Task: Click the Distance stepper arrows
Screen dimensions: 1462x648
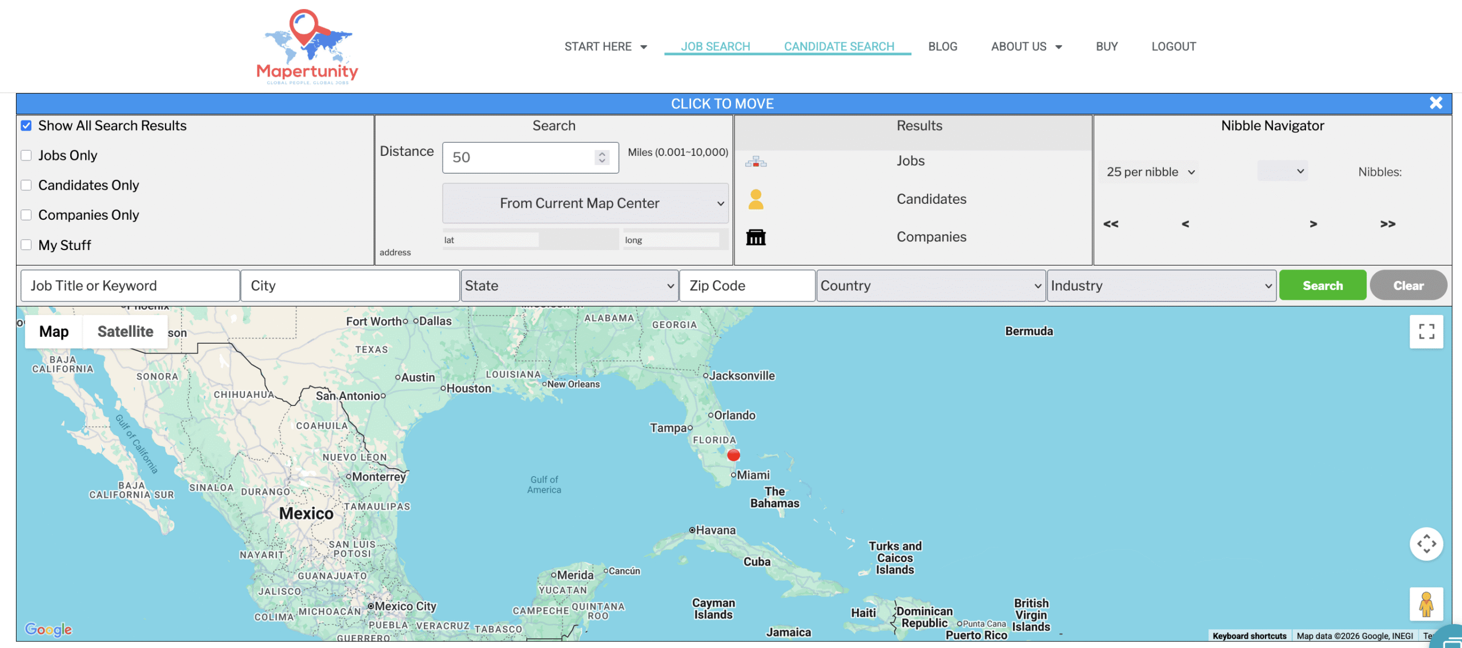Action: click(601, 158)
